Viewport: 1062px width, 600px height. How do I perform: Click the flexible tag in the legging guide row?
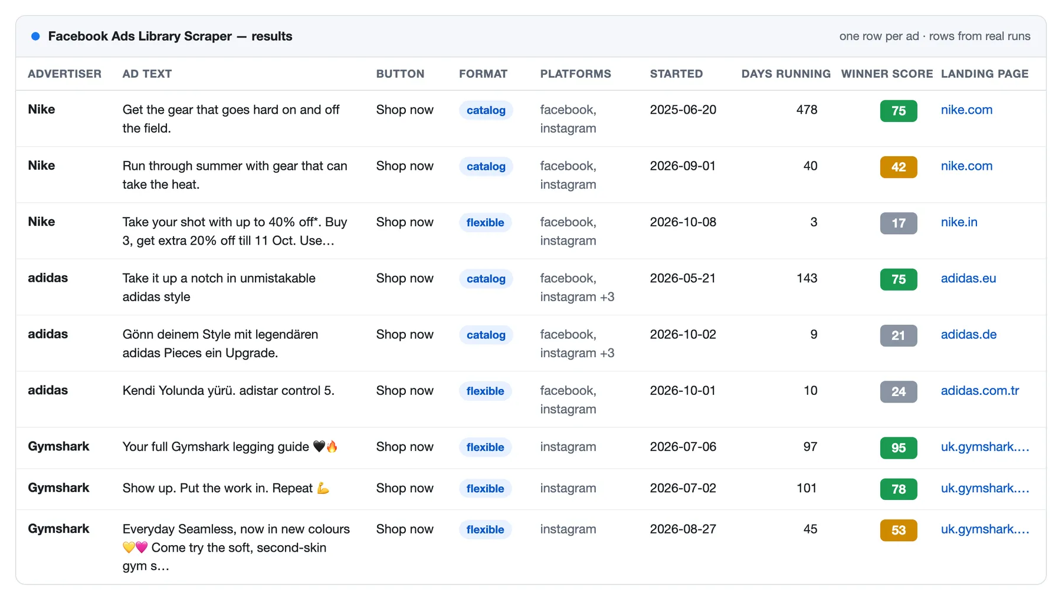(485, 447)
